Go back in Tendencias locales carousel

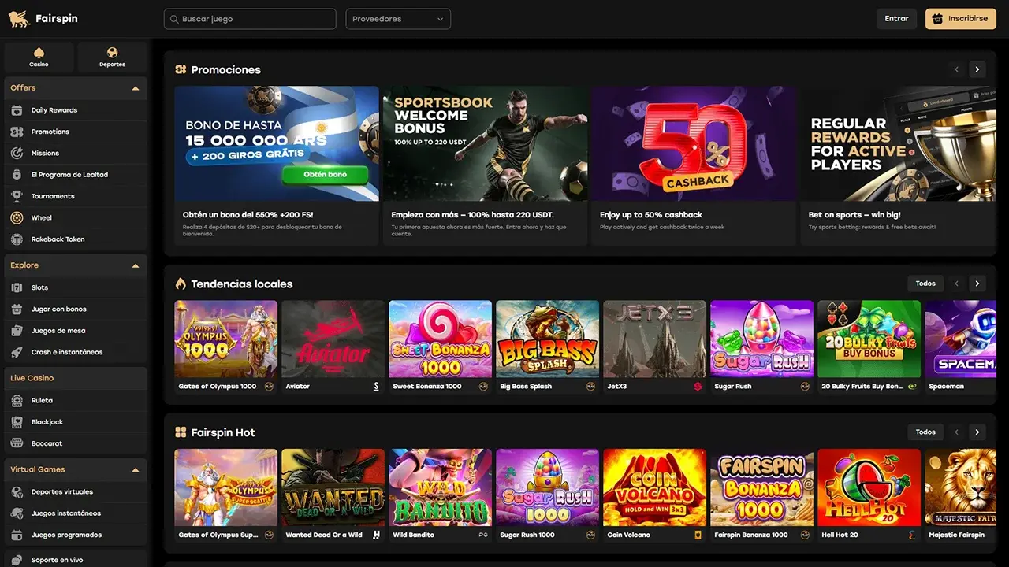[x=957, y=283]
